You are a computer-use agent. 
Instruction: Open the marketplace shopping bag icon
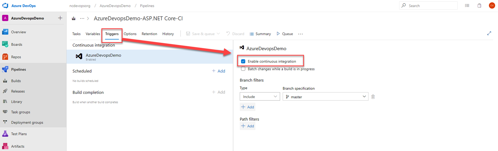pyautogui.click(x=479, y=6)
